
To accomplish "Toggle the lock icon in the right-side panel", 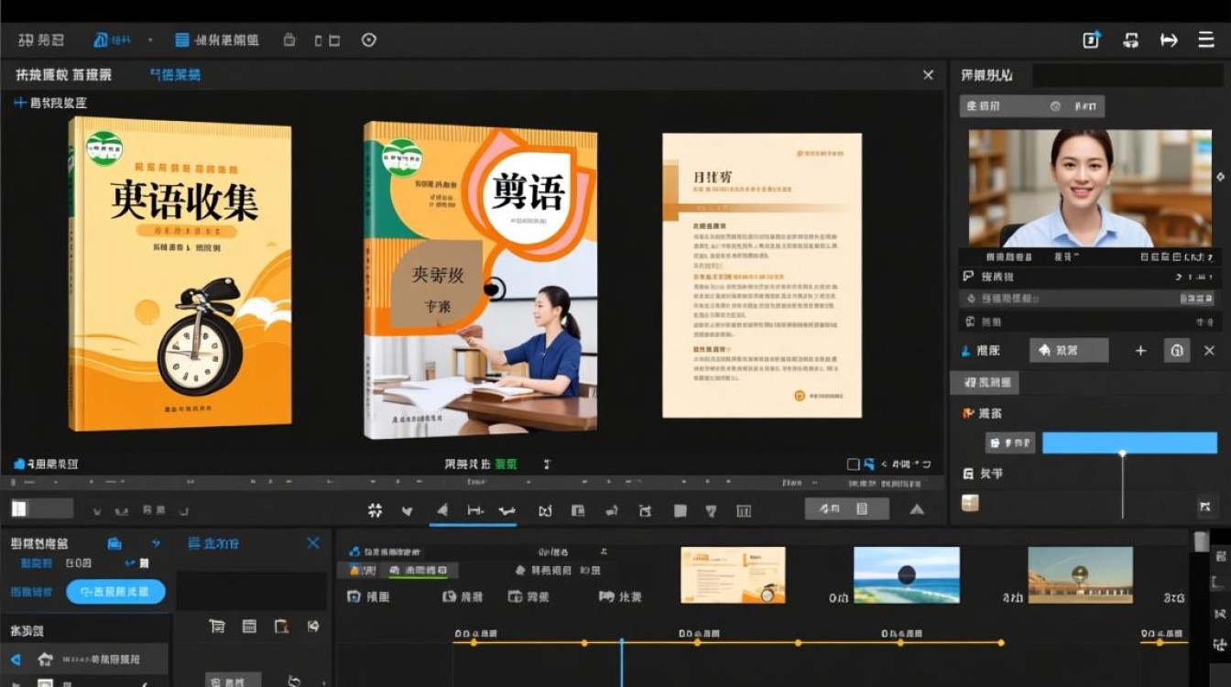I will (1177, 350).
